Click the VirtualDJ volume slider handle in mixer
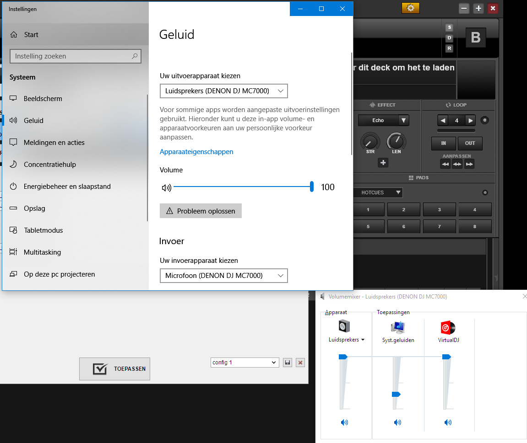Viewport: 527px width, 443px height. click(x=447, y=357)
